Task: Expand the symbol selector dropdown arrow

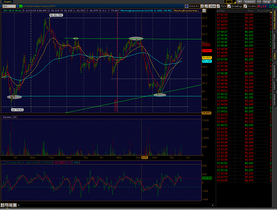Action: [x=17, y=6]
